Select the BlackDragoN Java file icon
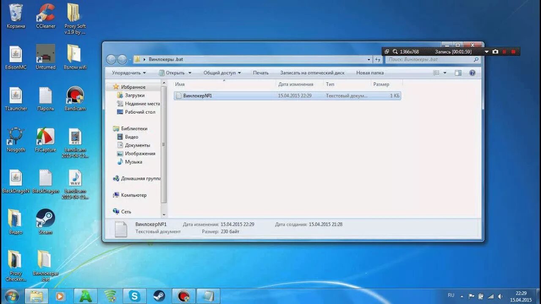The image size is (541, 304). (x=16, y=181)
